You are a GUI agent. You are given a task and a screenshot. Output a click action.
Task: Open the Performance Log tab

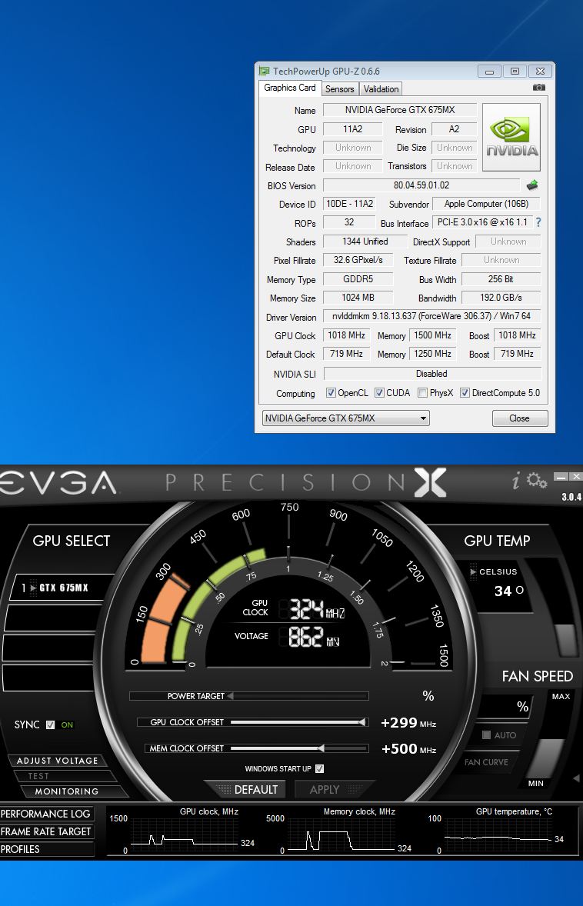pos(46,814)
